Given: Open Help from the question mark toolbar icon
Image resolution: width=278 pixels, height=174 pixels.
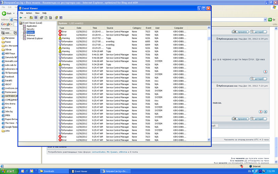Looking at the screenshot, I should coord(56,17).
